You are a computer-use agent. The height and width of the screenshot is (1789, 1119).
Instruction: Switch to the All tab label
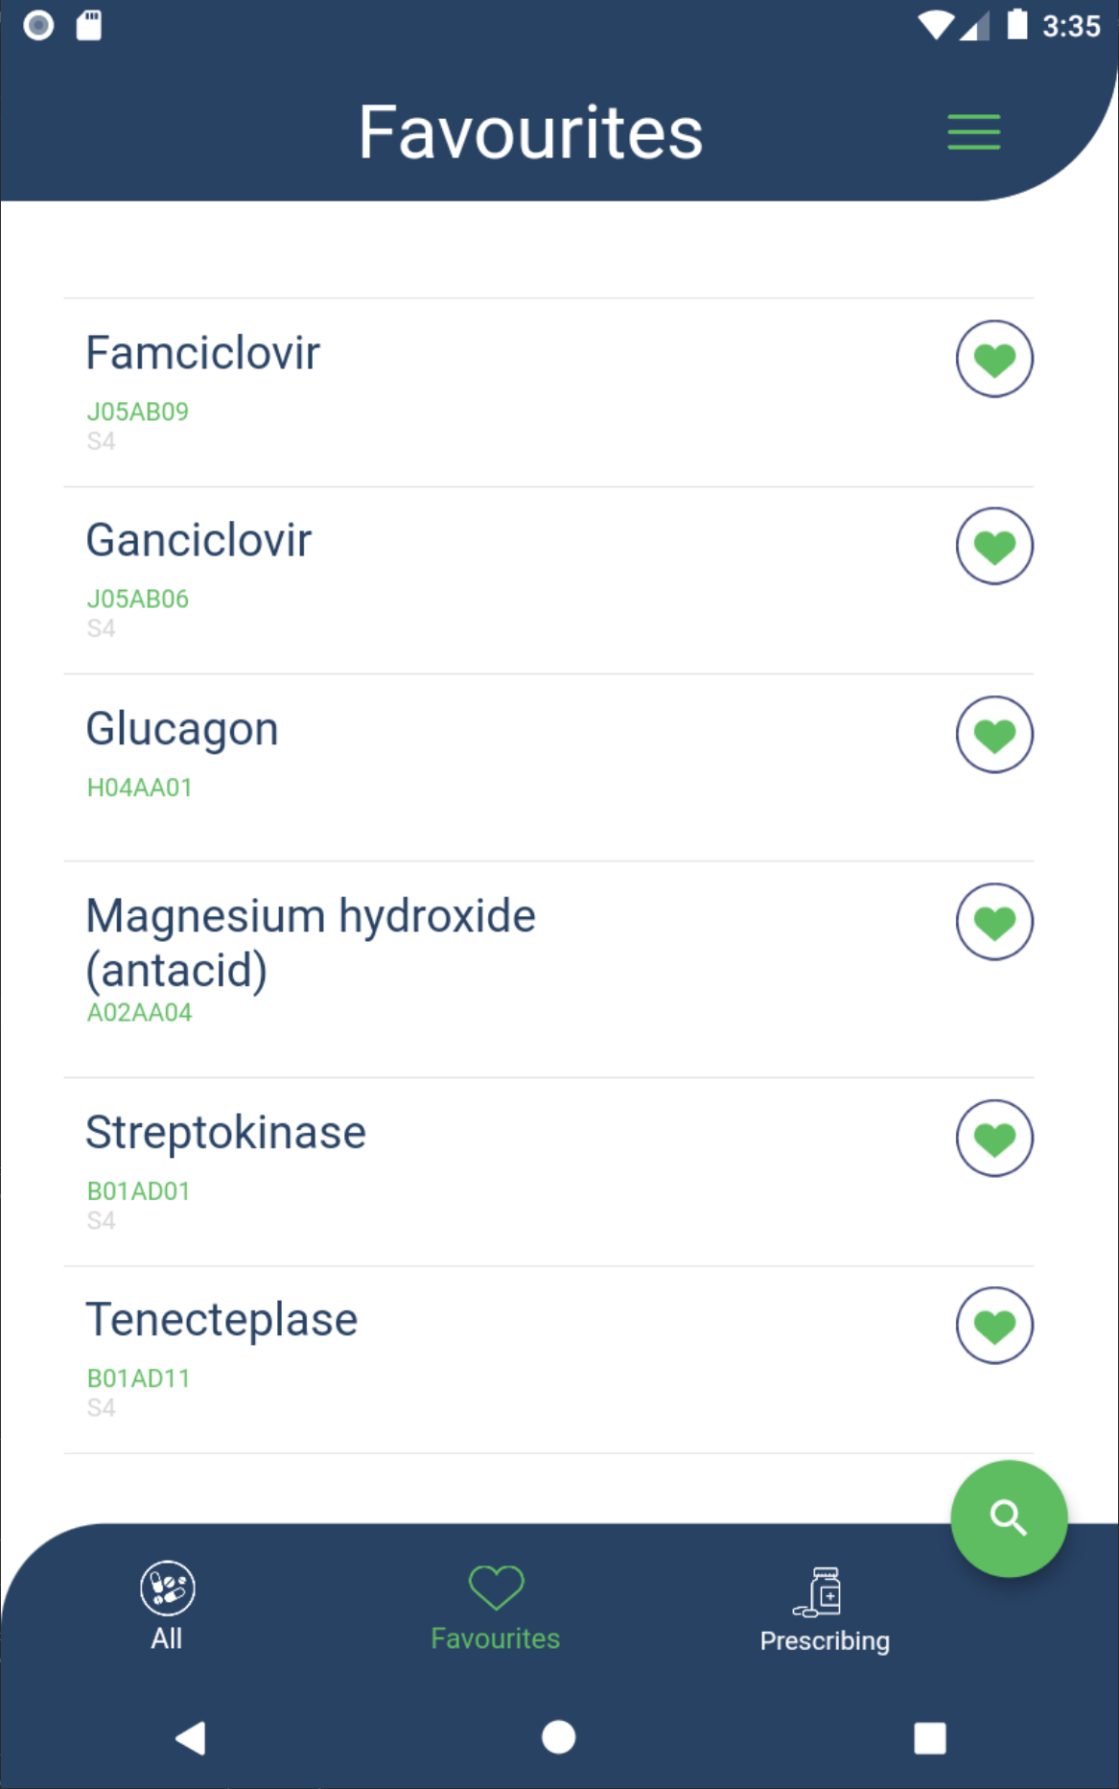pyautogui.click(x=166, y=1639)
